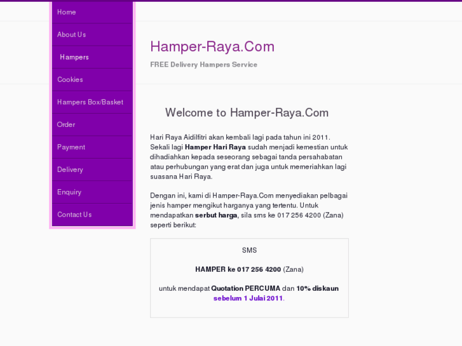
Task: Open the Contact Us page
Action: (x=92, y=215)
